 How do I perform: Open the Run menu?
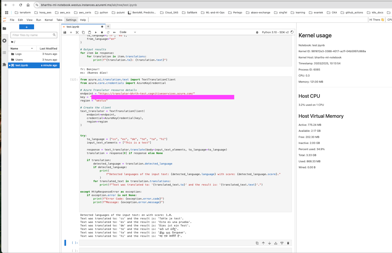39,20
